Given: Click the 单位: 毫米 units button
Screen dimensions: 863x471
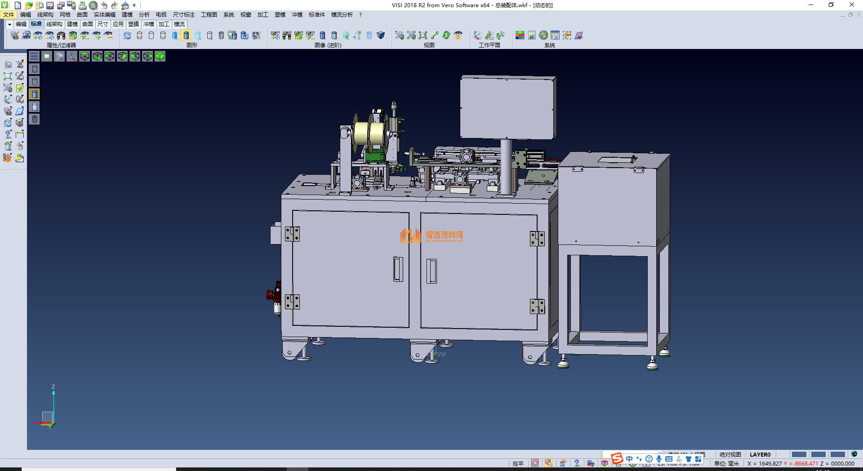Looking at the screenshot, I should click(x=726, y=463).
